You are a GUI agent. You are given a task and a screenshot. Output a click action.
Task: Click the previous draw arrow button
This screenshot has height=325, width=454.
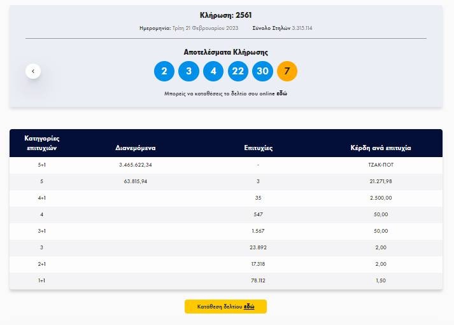(x=33, y=71)
